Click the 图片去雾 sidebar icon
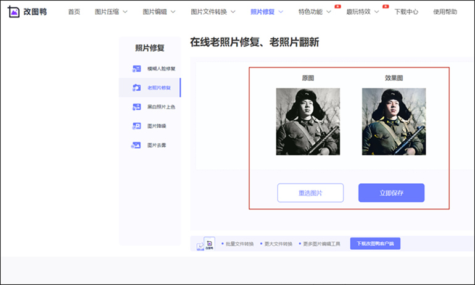Screen dimensions: 475x285 (x=136, y=146)
